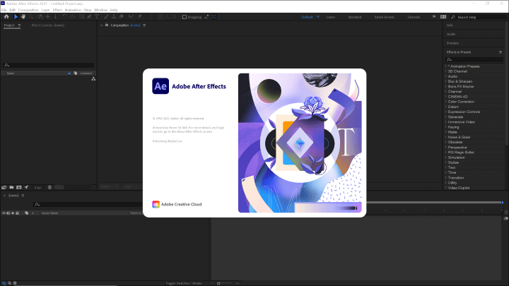509x286 pixels.
Task: Expand the Keying effects category
Action: (x=445, y=127)
